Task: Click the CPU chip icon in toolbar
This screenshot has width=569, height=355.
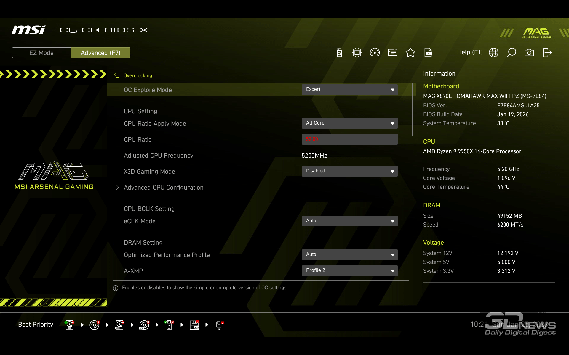Action: point(357,53)
